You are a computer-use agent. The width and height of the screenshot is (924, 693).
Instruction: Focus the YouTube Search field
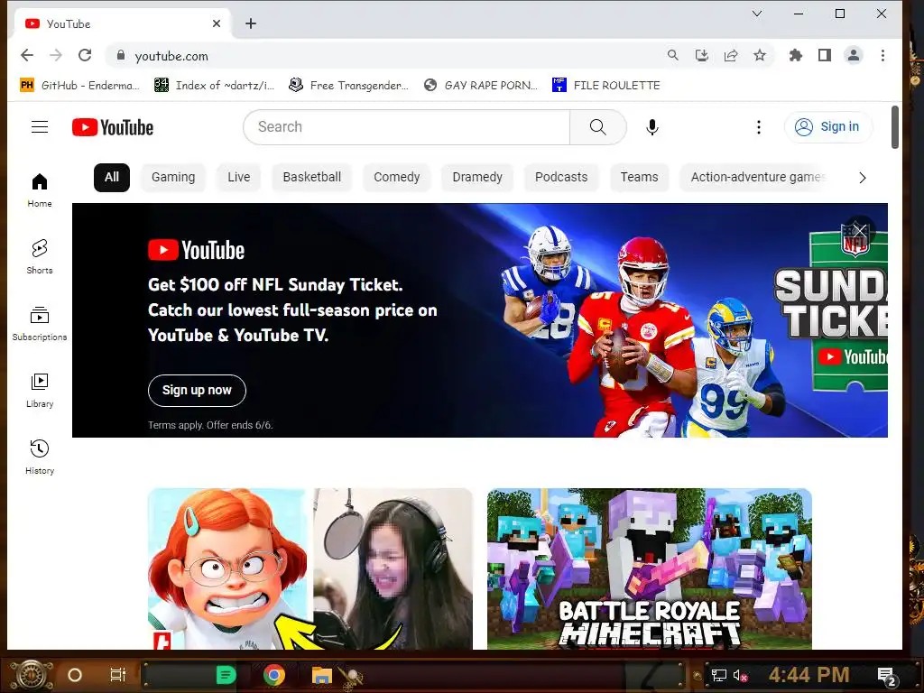point(407,126)
